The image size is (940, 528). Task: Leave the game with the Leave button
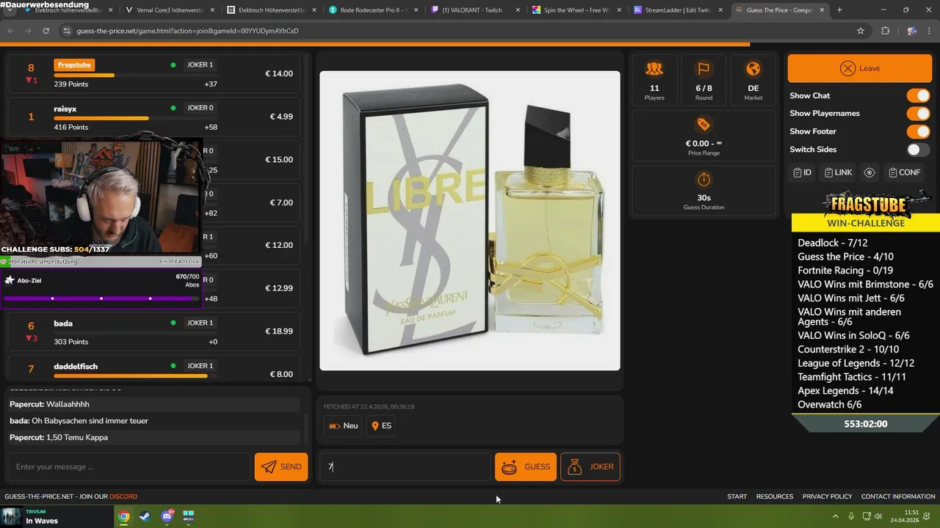[x=859, y=68]
